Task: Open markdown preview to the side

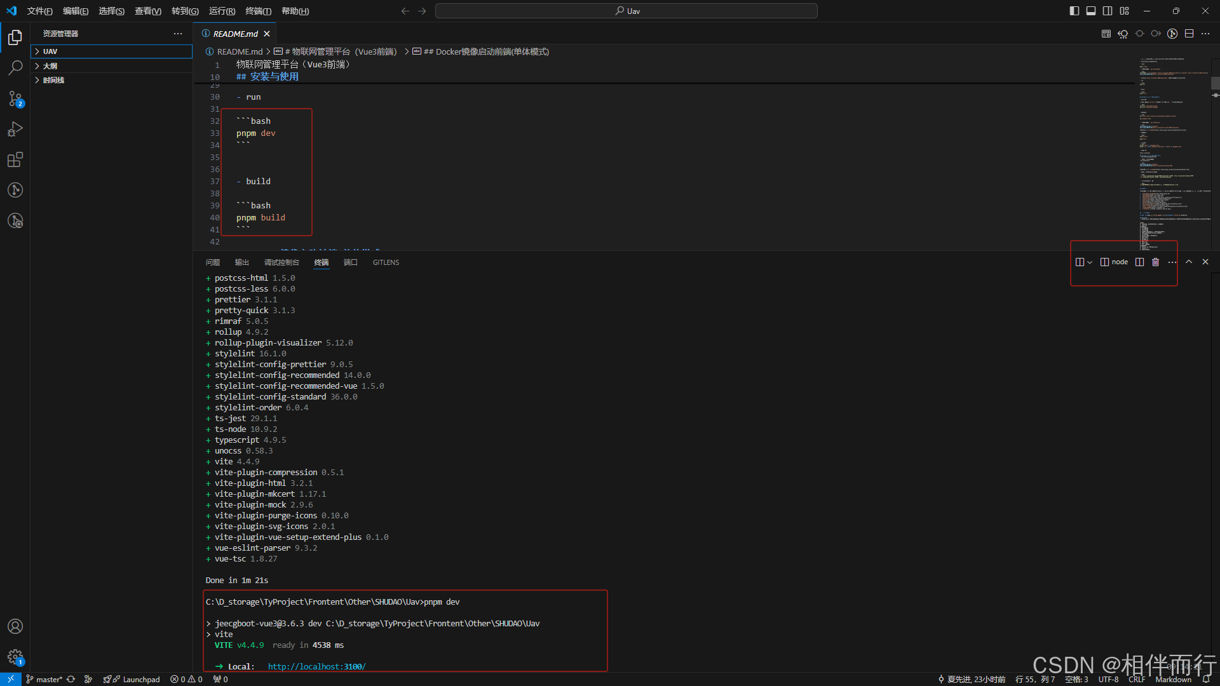Action: (x=1106, y=34)
